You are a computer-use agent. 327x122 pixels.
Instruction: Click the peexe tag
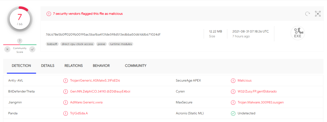[x=101, y=44]
